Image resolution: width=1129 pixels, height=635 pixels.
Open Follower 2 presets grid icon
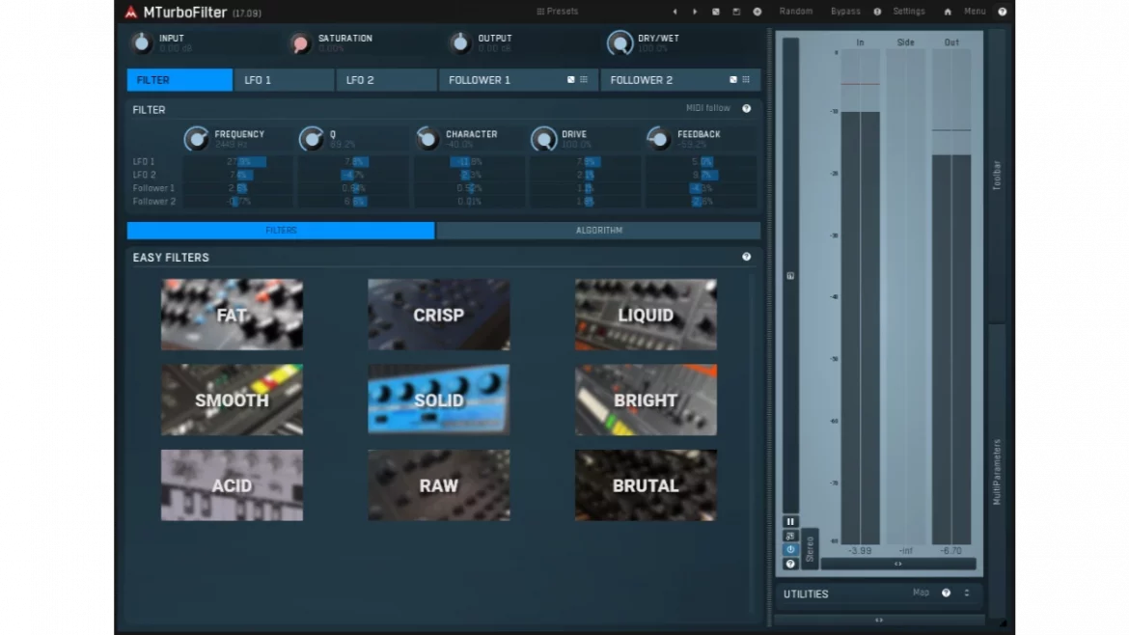pos(746,80)
